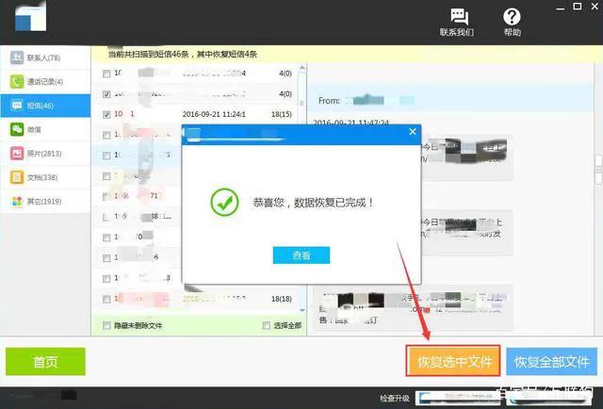
Task: Click the message list scroll-up arrow
Action: [302, 68]
